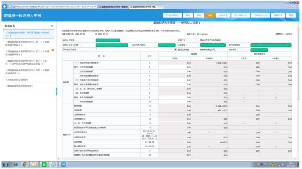Click row 5 一般项目 本月数 cell
This screenshot has width=302, height=169.
point(175,80)
